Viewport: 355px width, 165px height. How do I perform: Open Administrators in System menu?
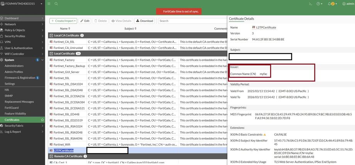coord(14,66)
